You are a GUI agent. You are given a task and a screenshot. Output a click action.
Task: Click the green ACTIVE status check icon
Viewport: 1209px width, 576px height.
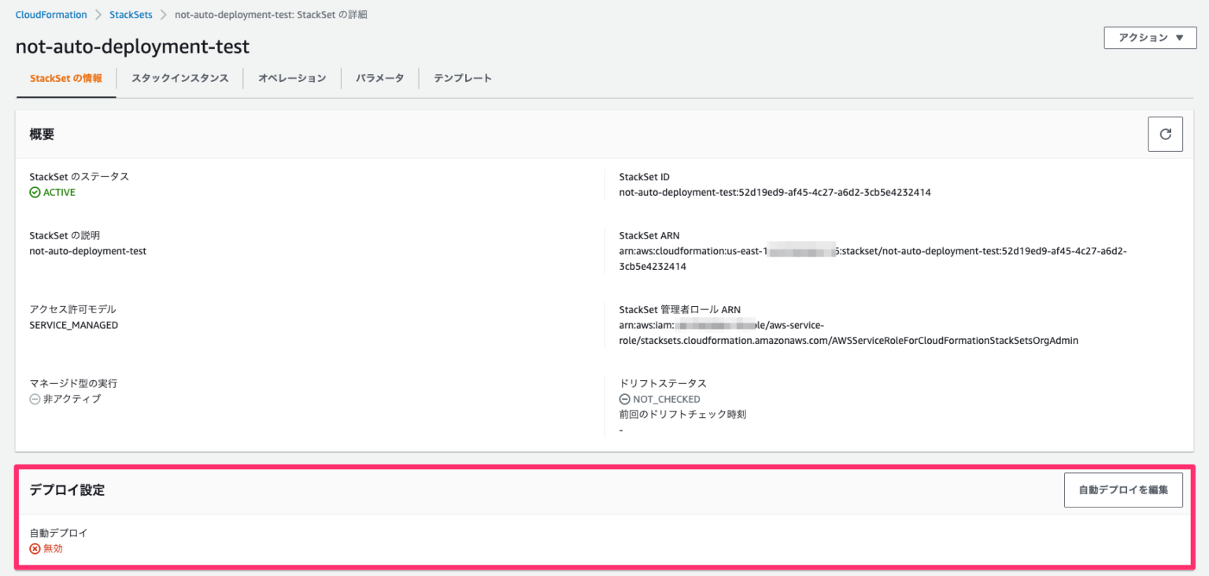(x=35, y=192)
